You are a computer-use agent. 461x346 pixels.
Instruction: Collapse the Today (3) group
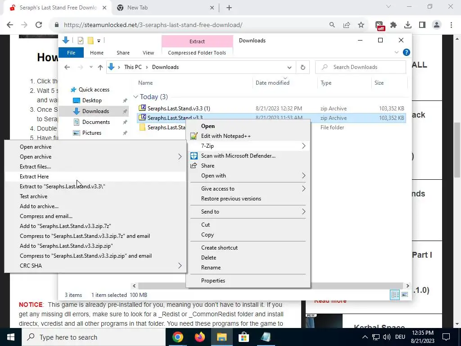[x=136, y=97]
